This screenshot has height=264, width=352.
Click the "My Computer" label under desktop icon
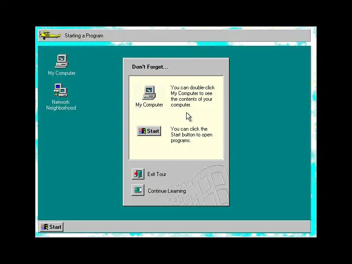(62, 73)
